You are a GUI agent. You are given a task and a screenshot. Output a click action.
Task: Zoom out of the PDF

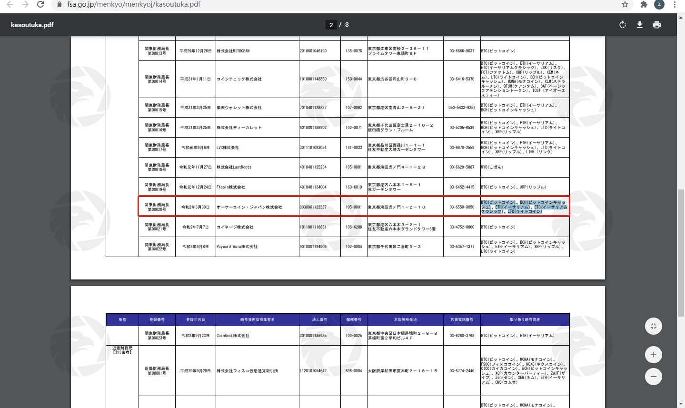click(x=654, y=377)
